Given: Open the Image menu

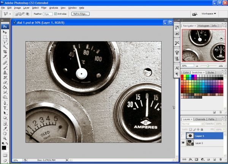Looking at the screenshot, I should pyautogui.click(x=17, y=8).
